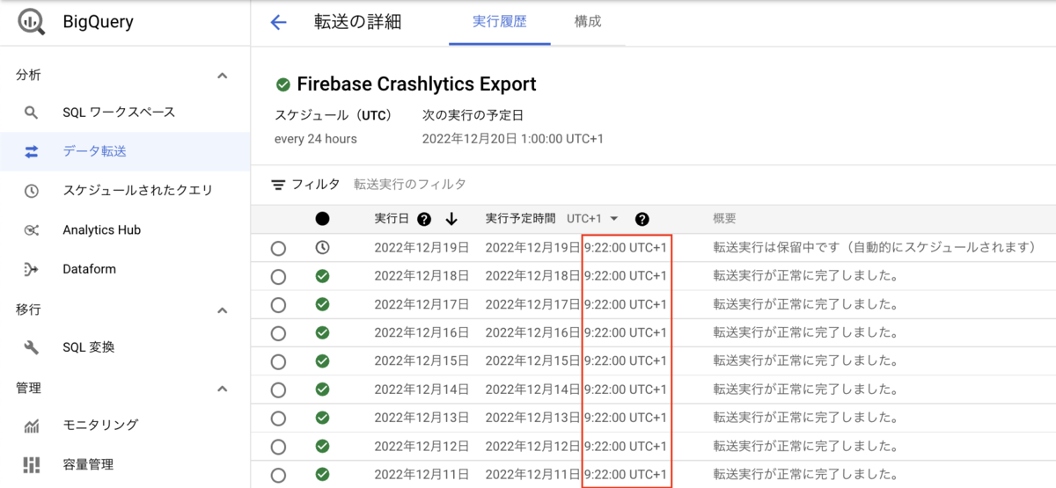This screenshot has height=488, width=1056.
Task: Collapse the 分析 section
Action: (223, 76)
